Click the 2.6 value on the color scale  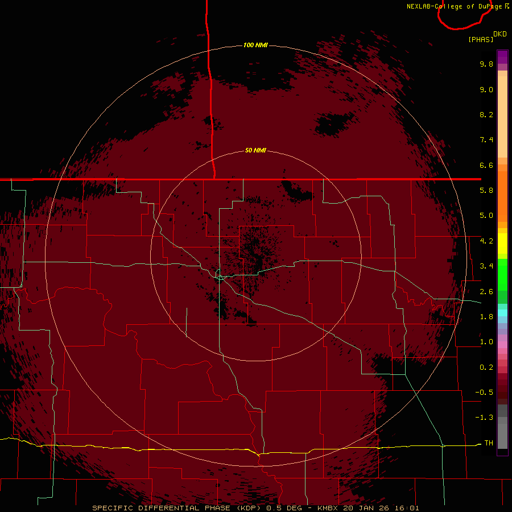point(486,292)
